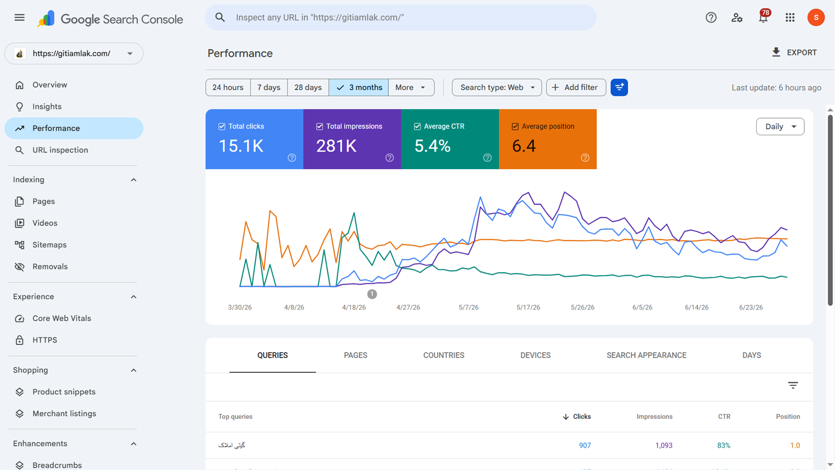Switch to the PAGES tab

355,355
